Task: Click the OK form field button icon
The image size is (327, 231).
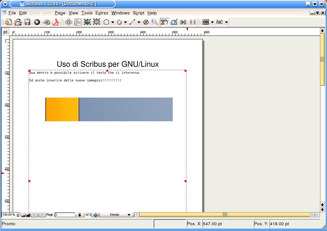Action: [x=206, y=22]
